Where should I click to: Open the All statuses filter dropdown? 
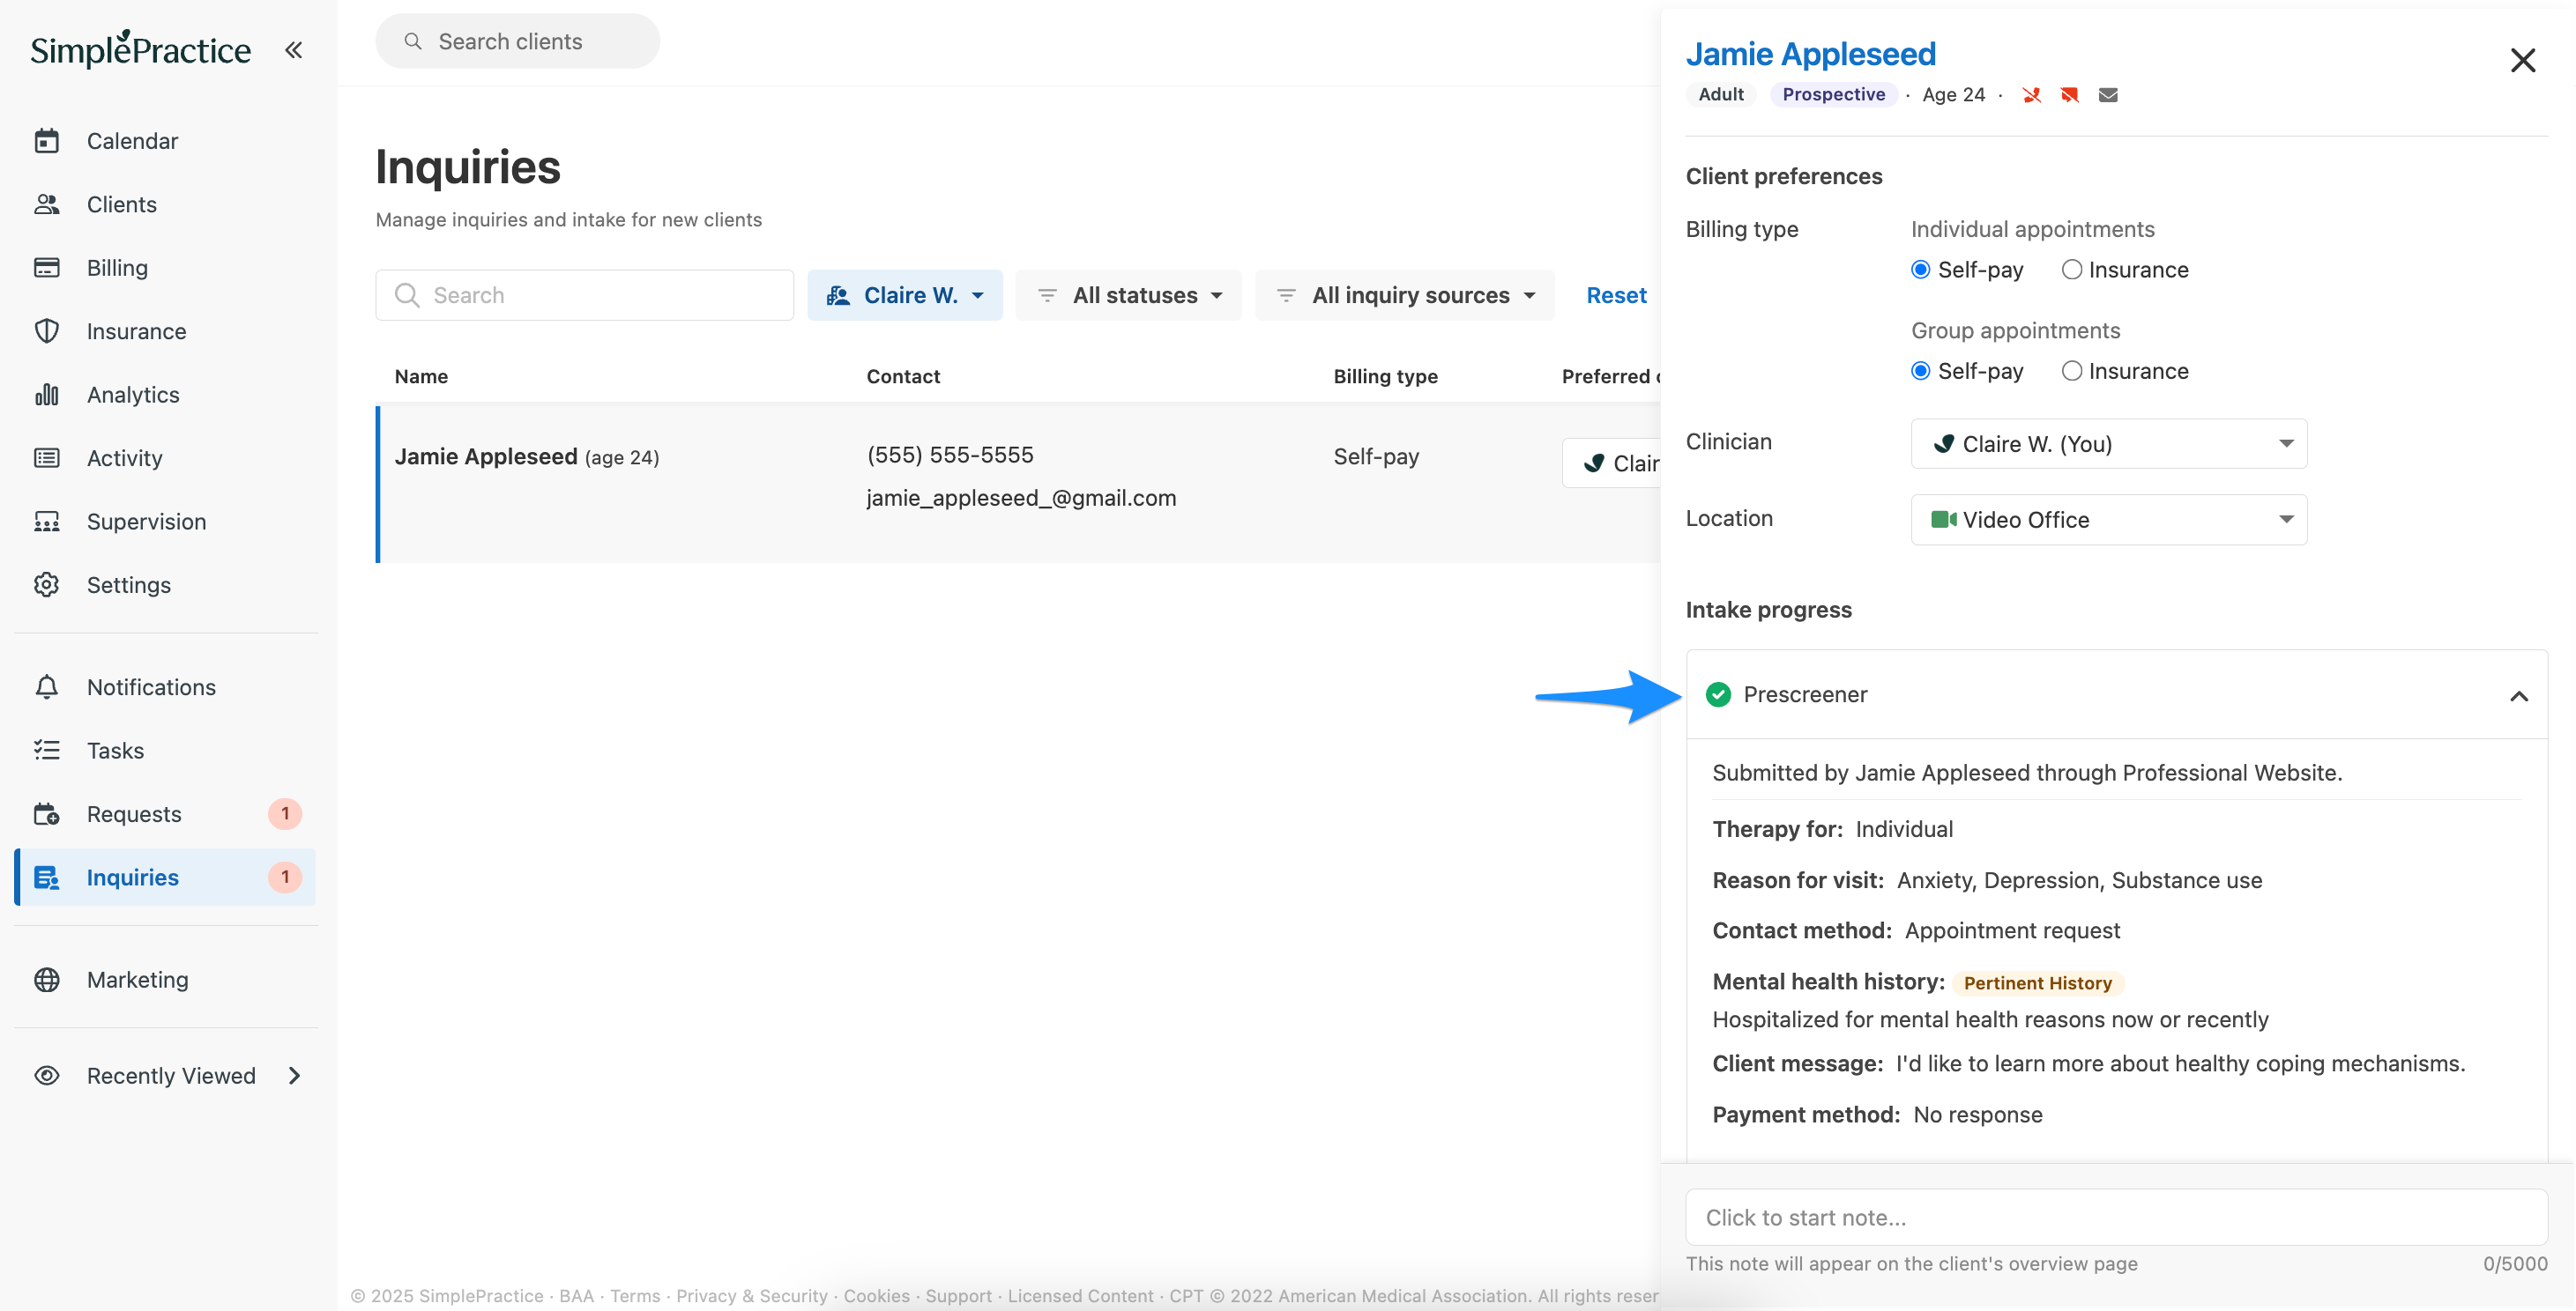click(1129, 296)
